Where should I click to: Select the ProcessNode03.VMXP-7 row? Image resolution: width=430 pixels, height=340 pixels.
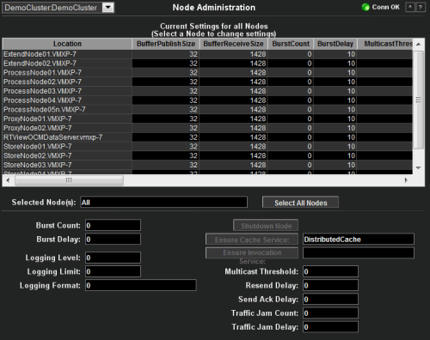click(x=207, y=91)
